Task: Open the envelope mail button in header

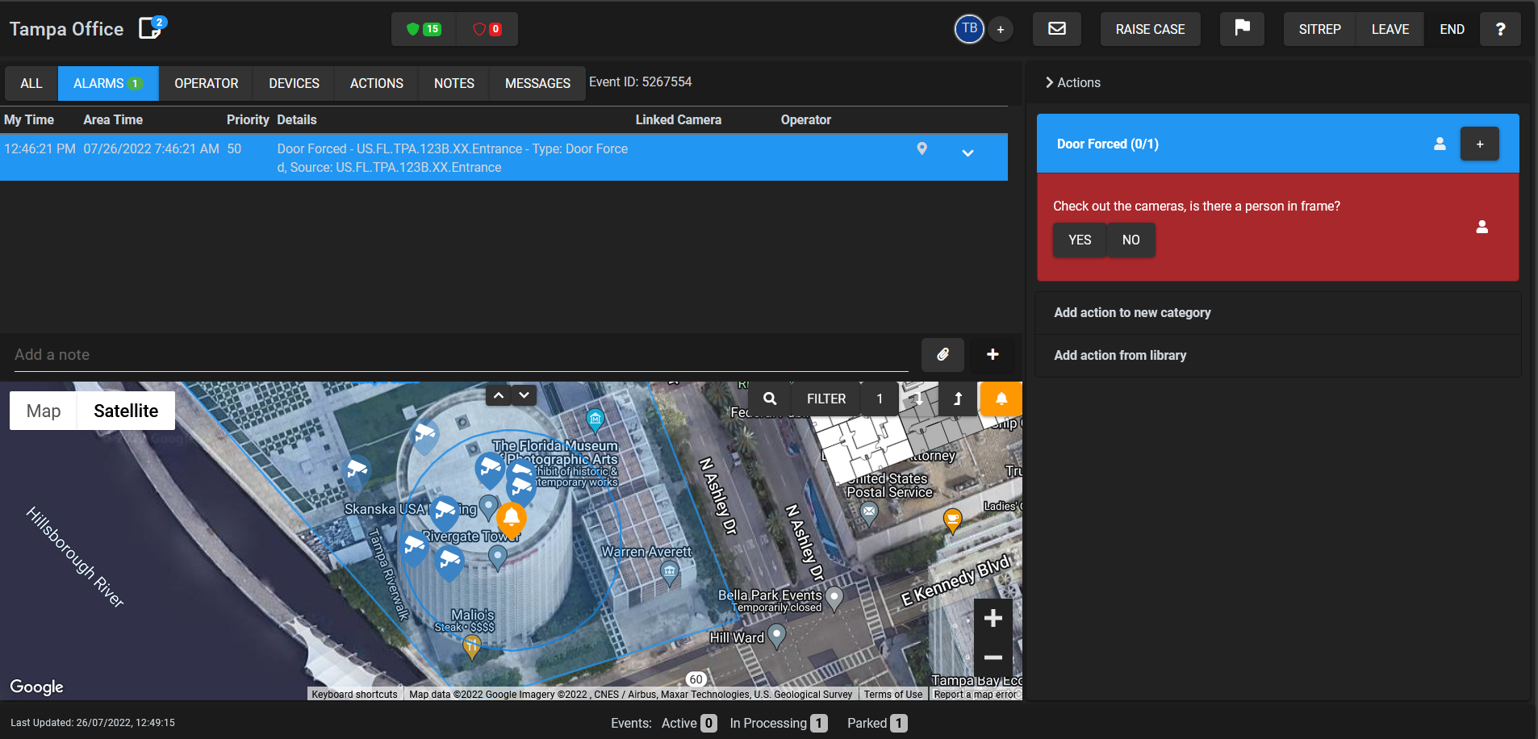Action: click(x=1057, y=29)
